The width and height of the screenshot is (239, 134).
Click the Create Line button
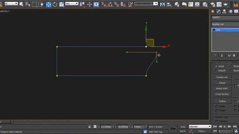222,77
